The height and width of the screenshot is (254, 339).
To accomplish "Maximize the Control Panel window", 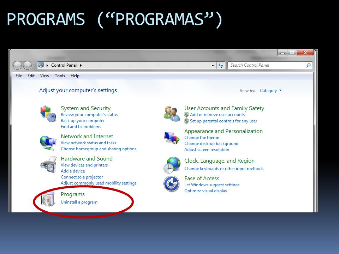I will tap(292, 53).
